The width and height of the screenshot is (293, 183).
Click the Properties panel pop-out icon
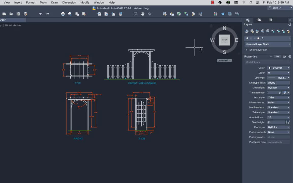click(289, 56)
